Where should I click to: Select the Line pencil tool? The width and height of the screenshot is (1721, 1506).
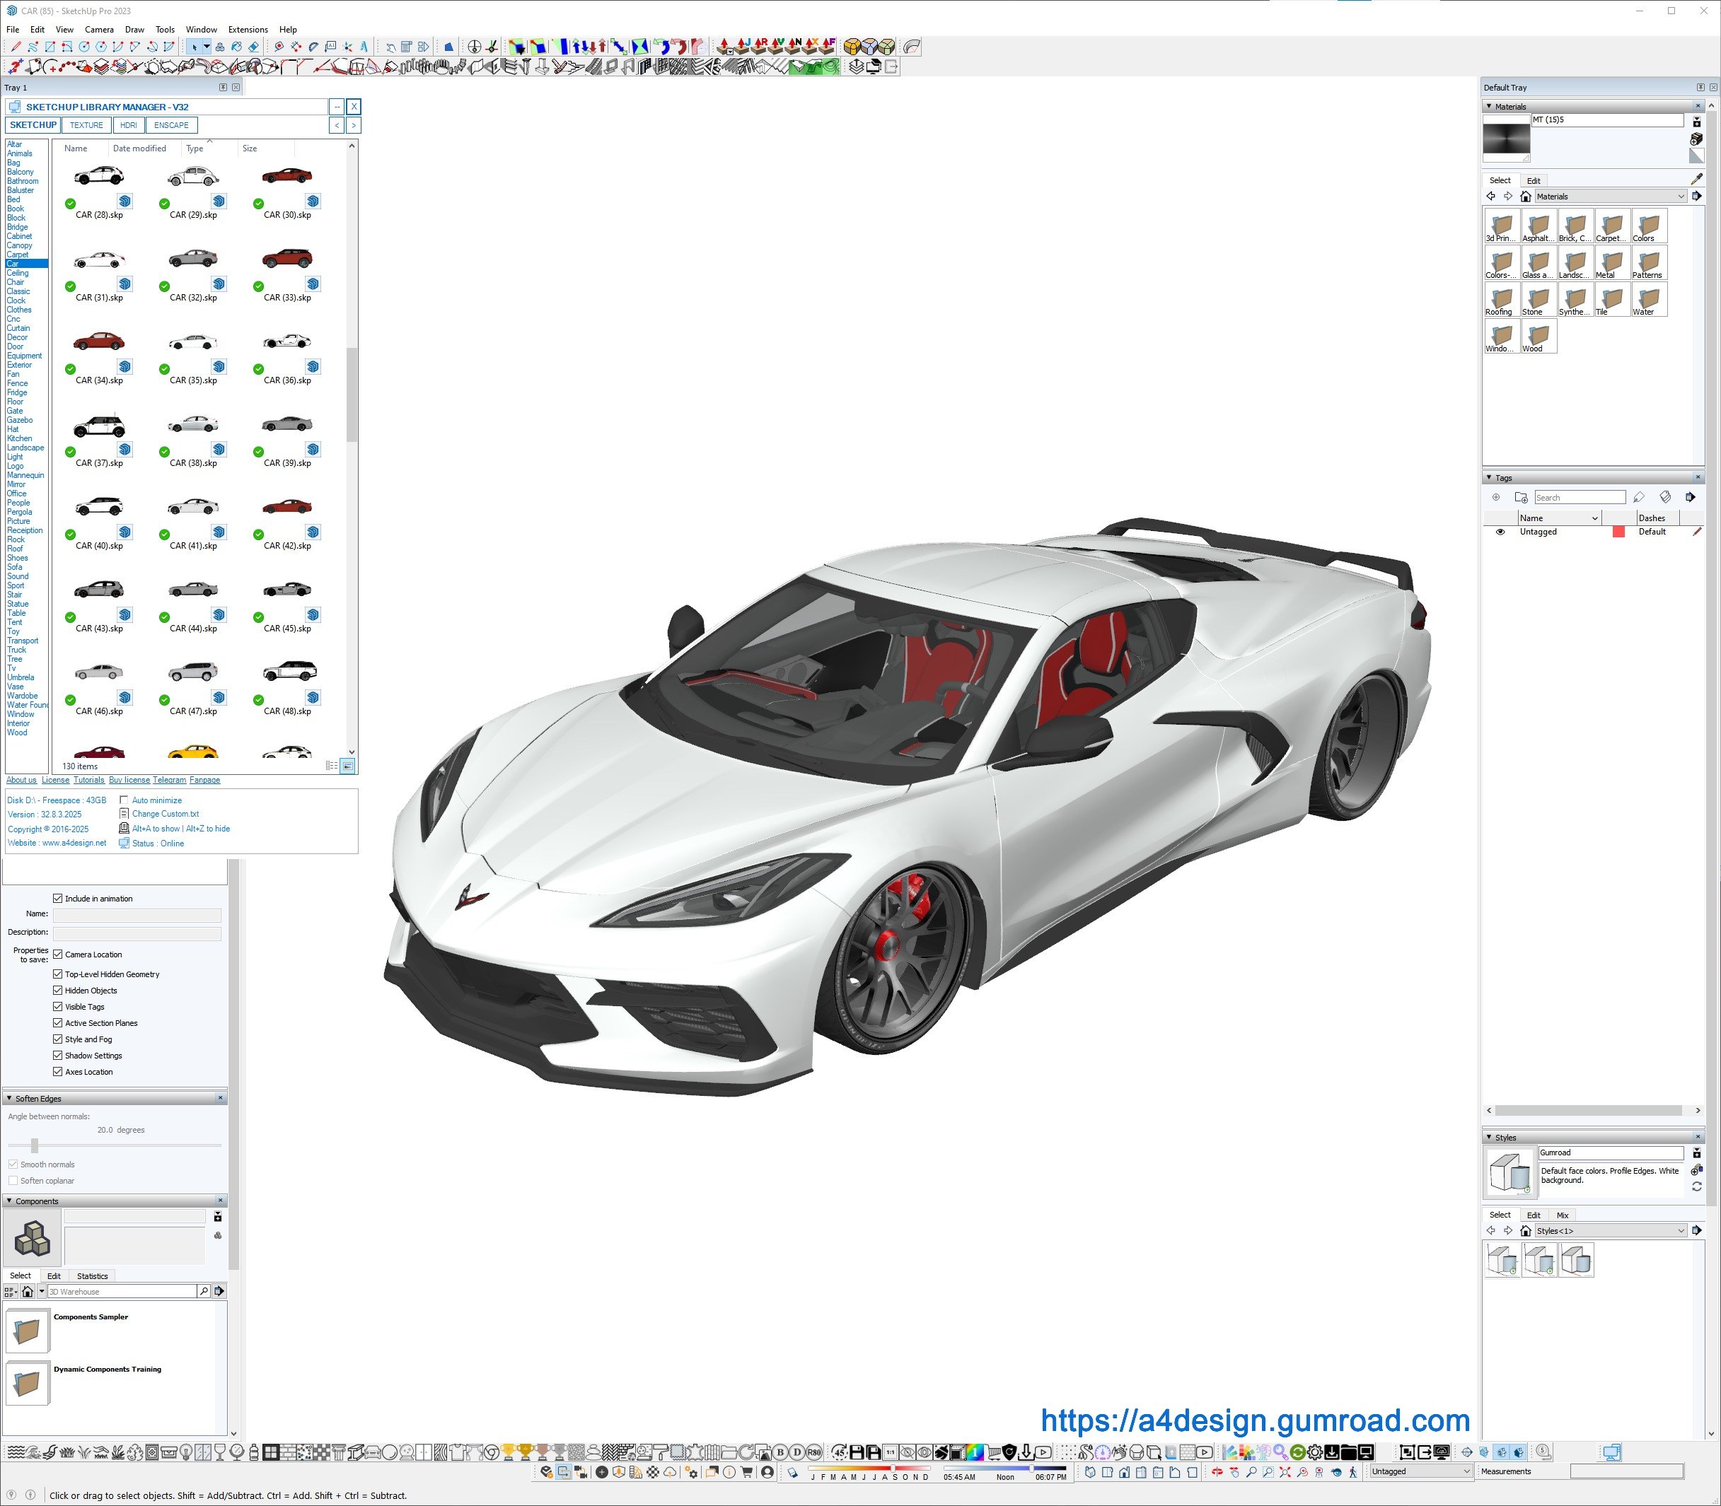pyautogui.click(x=16, y=47)
